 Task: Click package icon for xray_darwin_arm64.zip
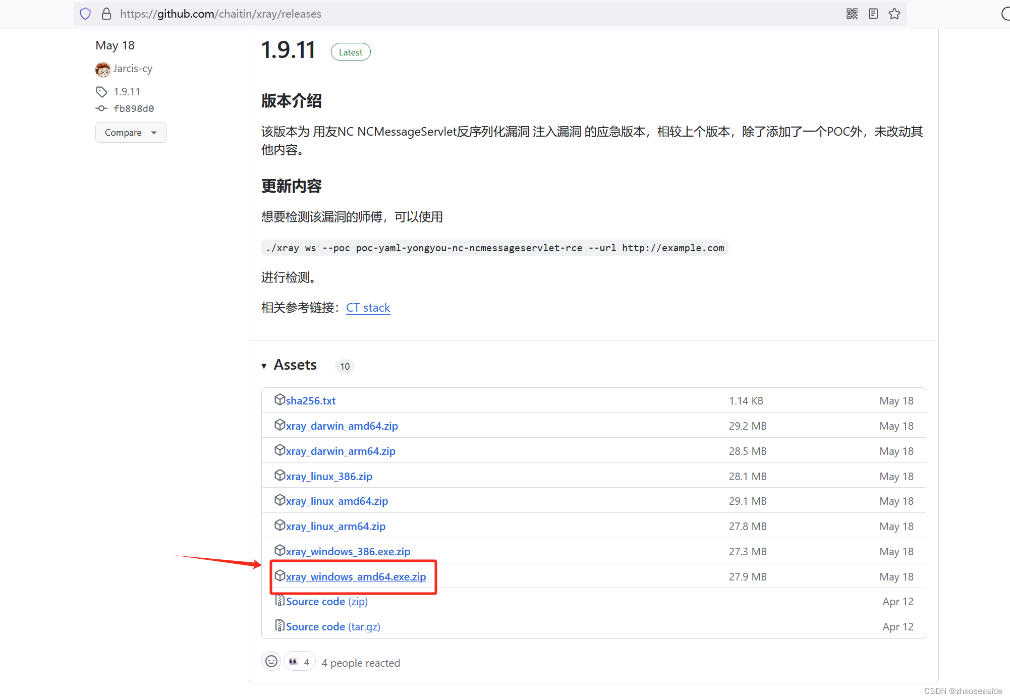click(280, 450)
